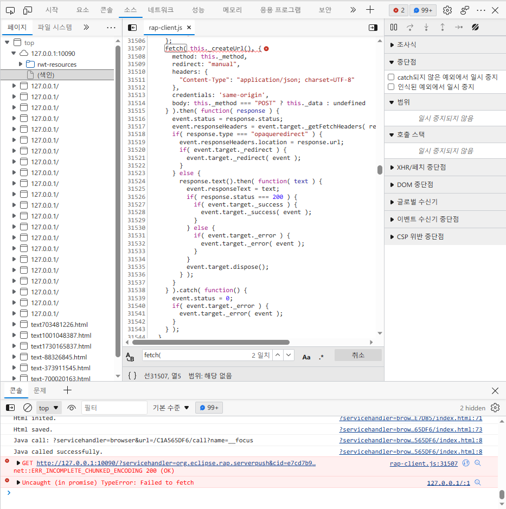
Task: Open the 127.0.0.1/:1 error source link
Action: [x=448, y=482]
